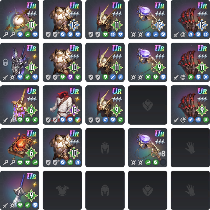Open the amulet marked +8
210x210 pixels.
pos(148,148)
